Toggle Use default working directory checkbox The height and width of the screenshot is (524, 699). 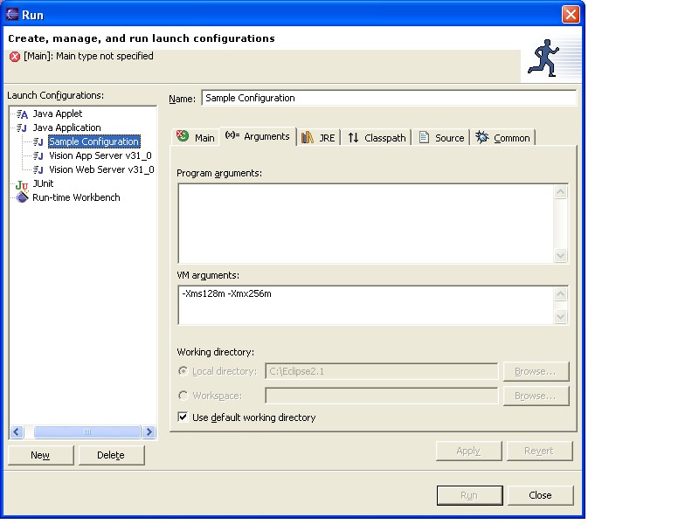pos(183,417)
